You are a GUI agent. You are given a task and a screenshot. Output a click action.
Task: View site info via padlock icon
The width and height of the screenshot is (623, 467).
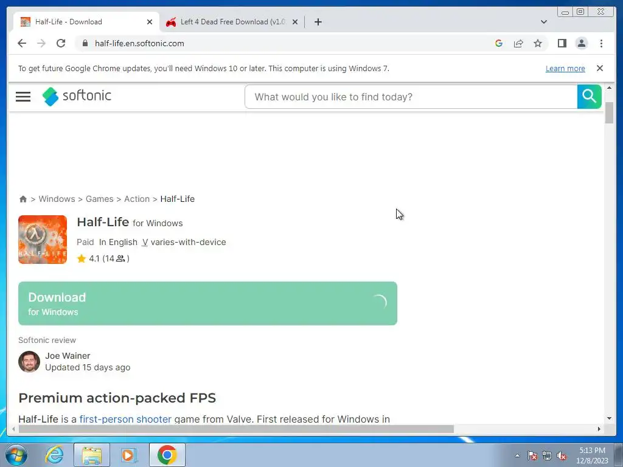coord(85,43)
